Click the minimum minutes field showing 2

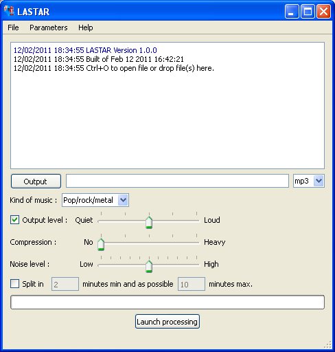tap(65, 284)
